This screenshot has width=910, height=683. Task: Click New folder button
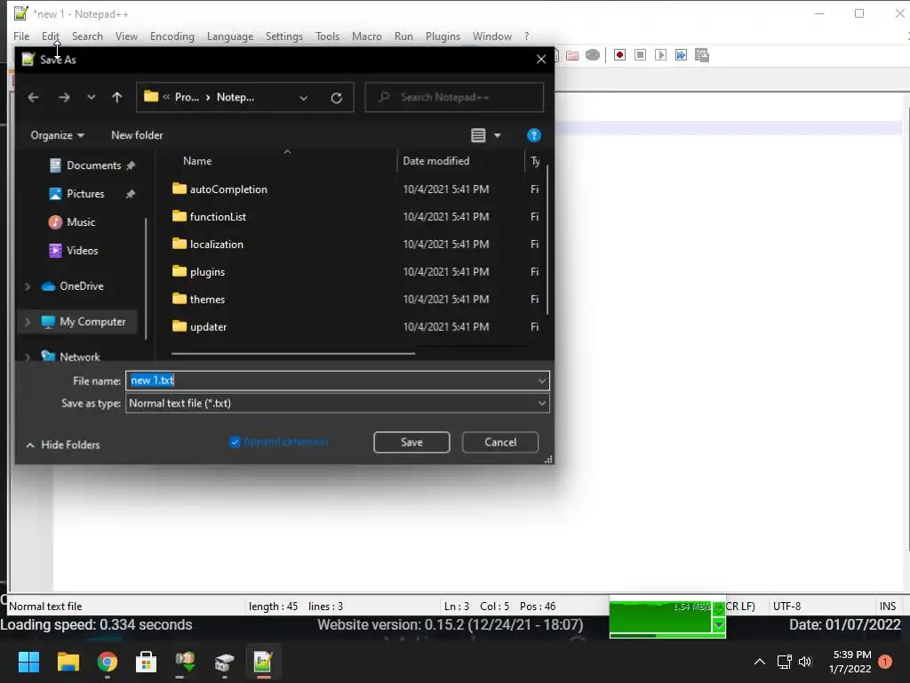point(137,135)
